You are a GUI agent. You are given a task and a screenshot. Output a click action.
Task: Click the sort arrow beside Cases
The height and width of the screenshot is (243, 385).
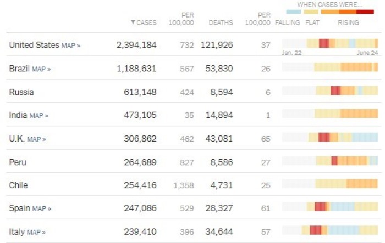133,22
